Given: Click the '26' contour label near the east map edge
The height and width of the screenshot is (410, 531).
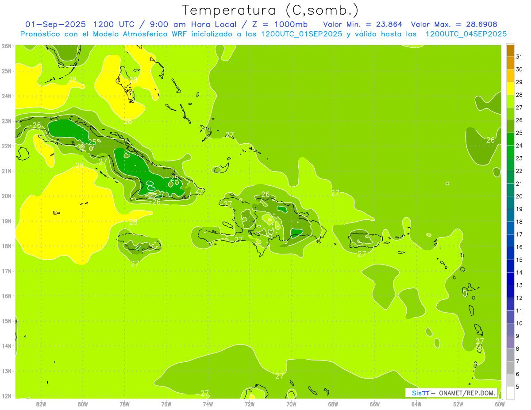Looking at the screenshot, I should pyautogui.click(x=491, y=140).
